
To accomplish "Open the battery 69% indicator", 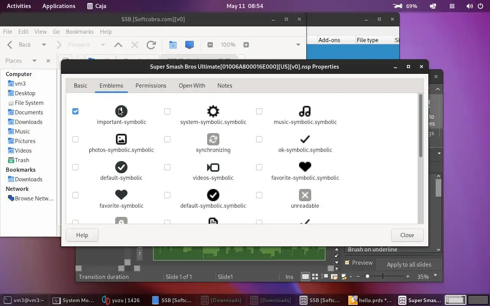I will (405, 6).
